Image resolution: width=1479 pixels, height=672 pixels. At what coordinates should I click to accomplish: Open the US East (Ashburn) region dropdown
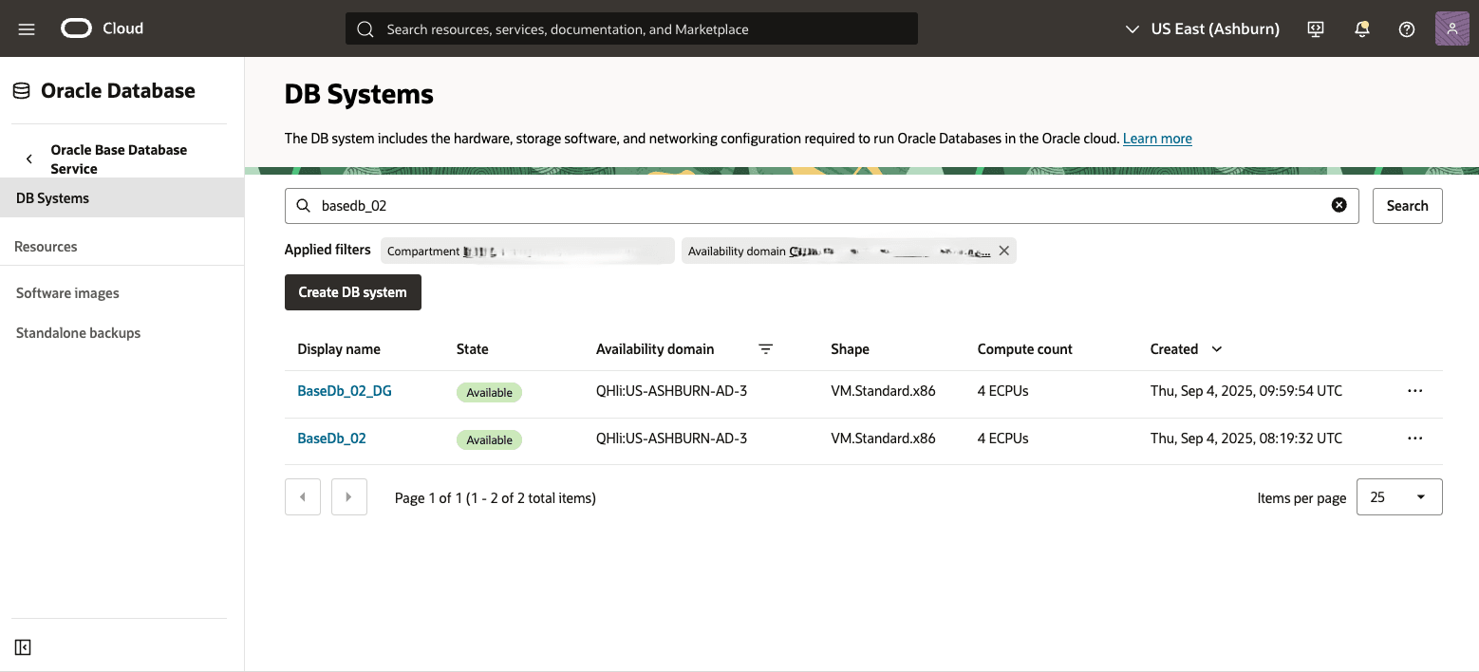pos(1201,28)
